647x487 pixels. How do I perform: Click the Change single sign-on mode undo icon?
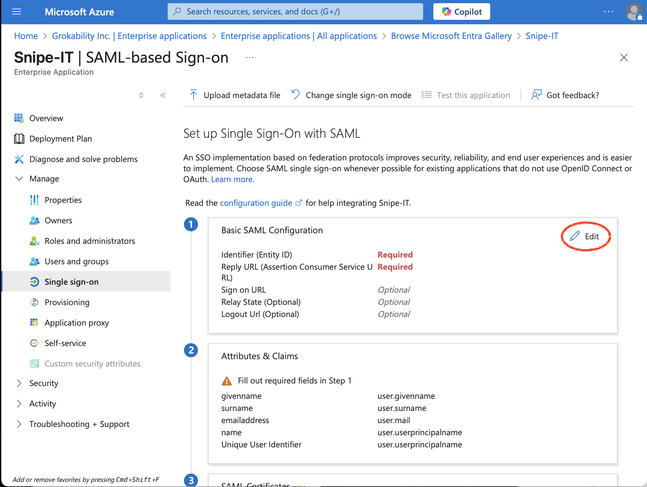pyautogui.click(x=296, y=95)
